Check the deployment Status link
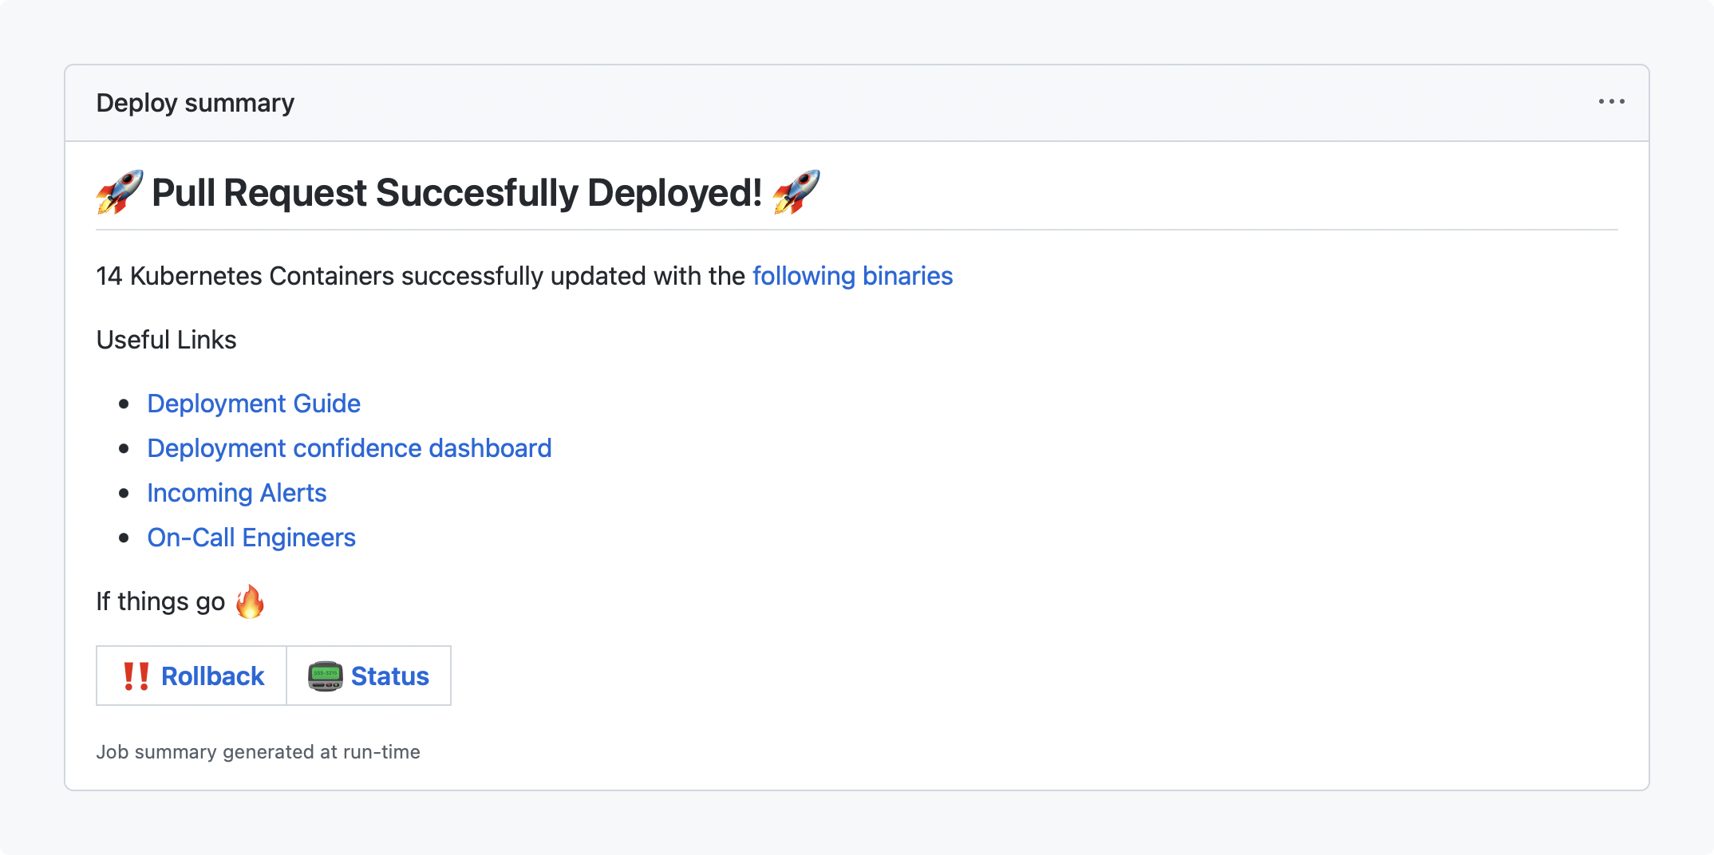This screenshot has height=855, width=1714. (x=389, y=676)
